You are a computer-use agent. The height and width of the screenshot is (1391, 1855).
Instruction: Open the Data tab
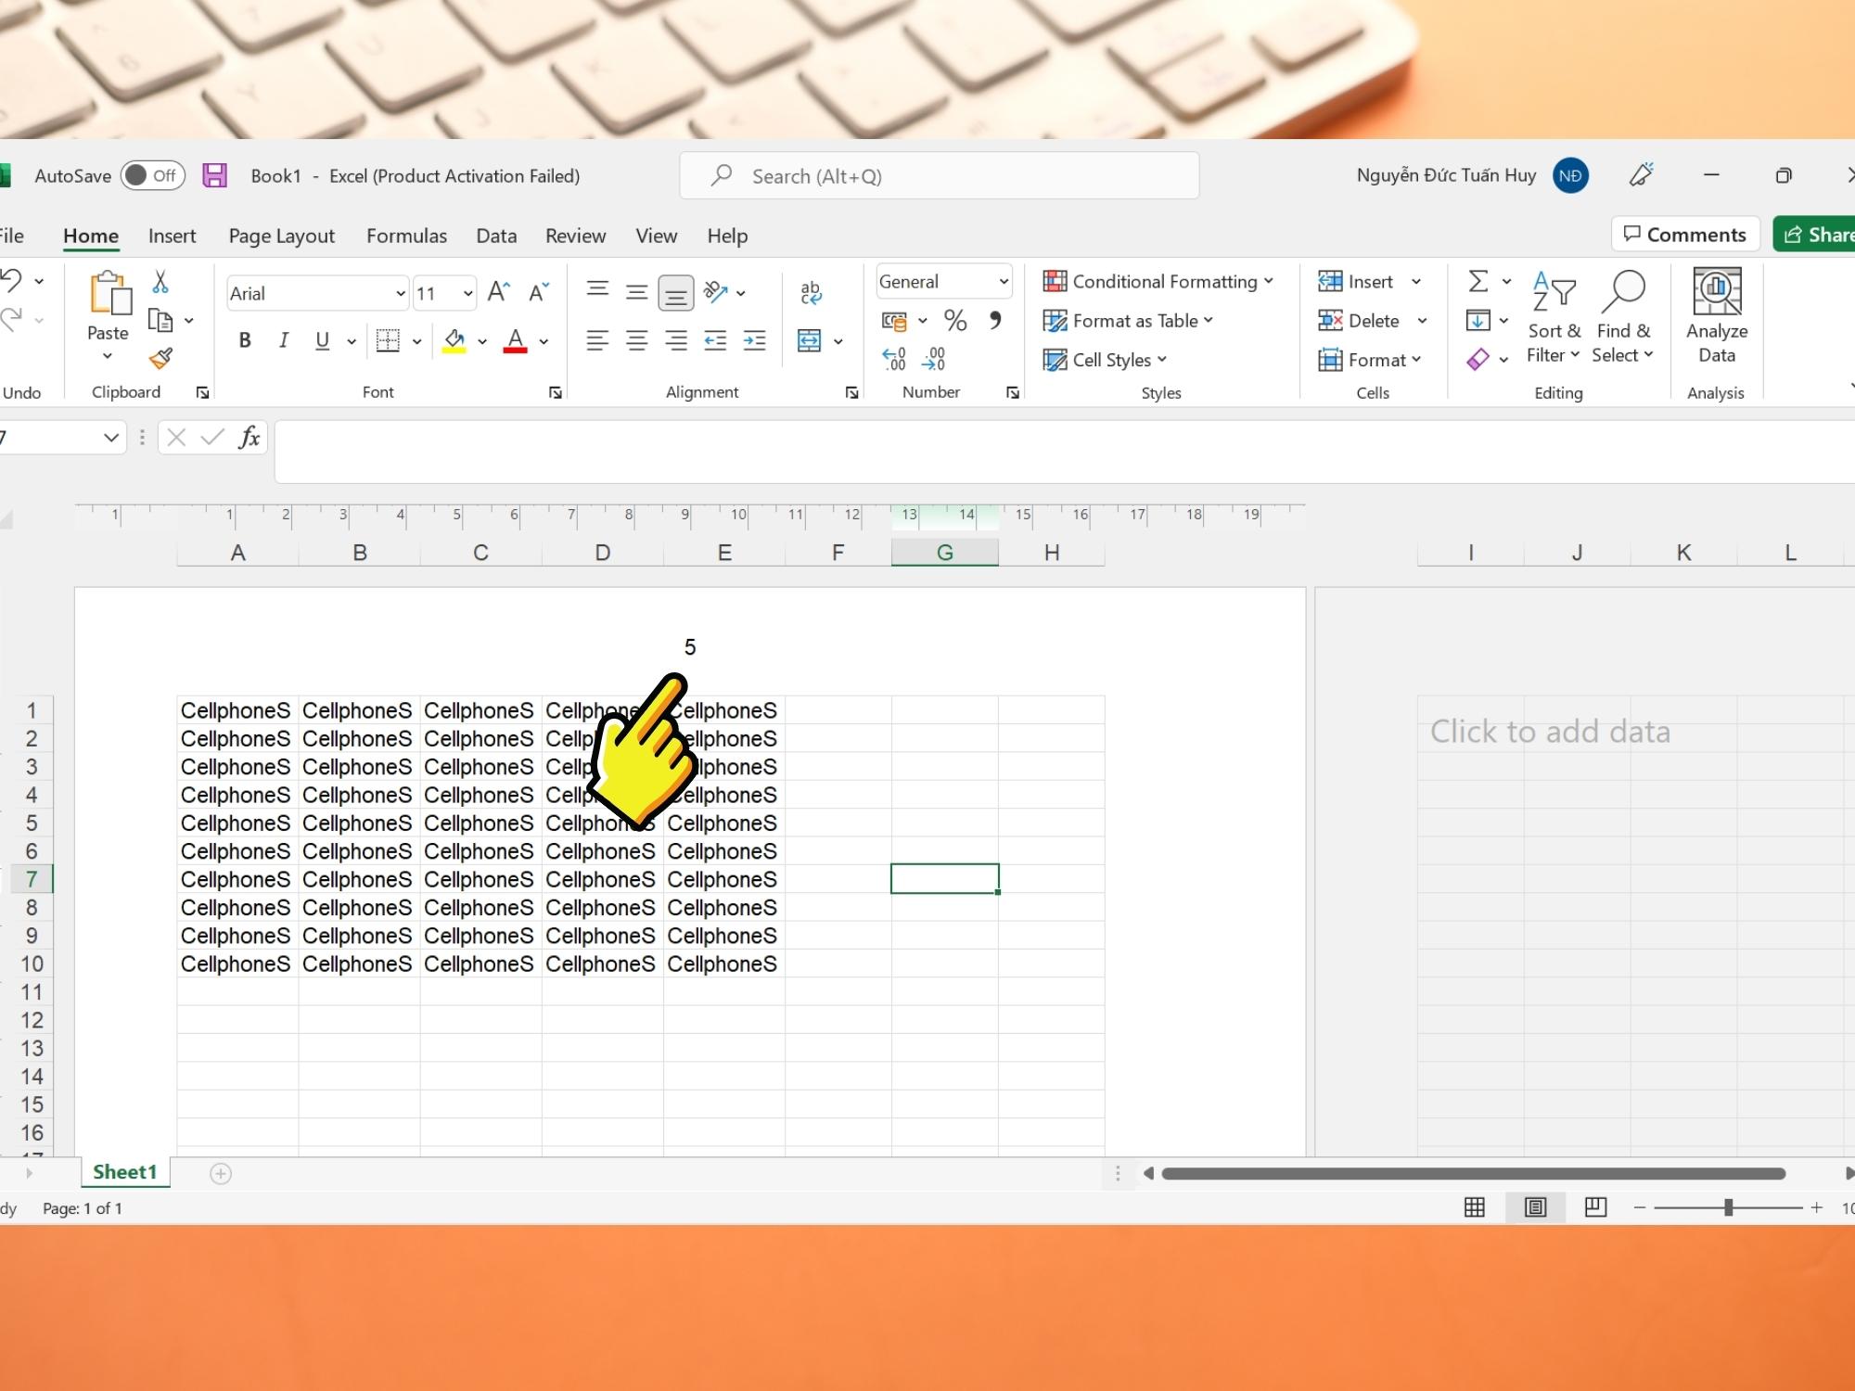[496, 236]
